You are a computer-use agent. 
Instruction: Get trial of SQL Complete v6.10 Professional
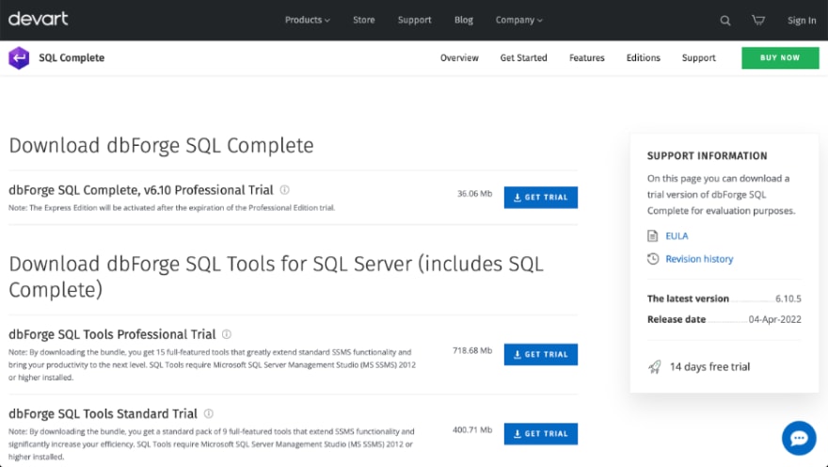(541, 197)
